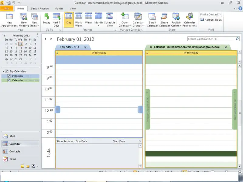Click the New Appointment ribbon icon
The height and width of the screenshot is (182, 243).
tap(9, 20)
